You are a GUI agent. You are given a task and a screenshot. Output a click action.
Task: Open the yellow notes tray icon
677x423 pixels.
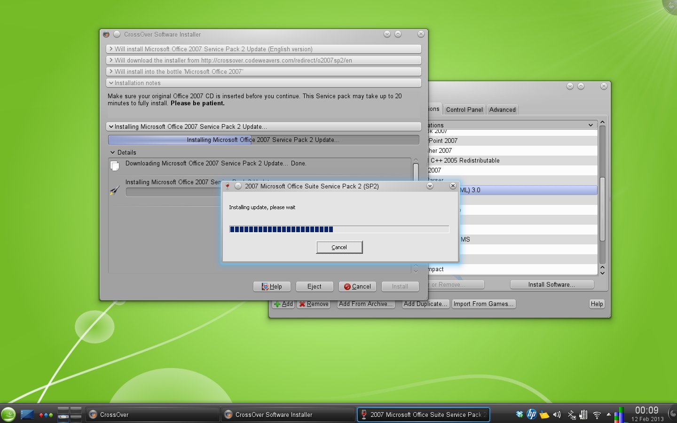544,415
